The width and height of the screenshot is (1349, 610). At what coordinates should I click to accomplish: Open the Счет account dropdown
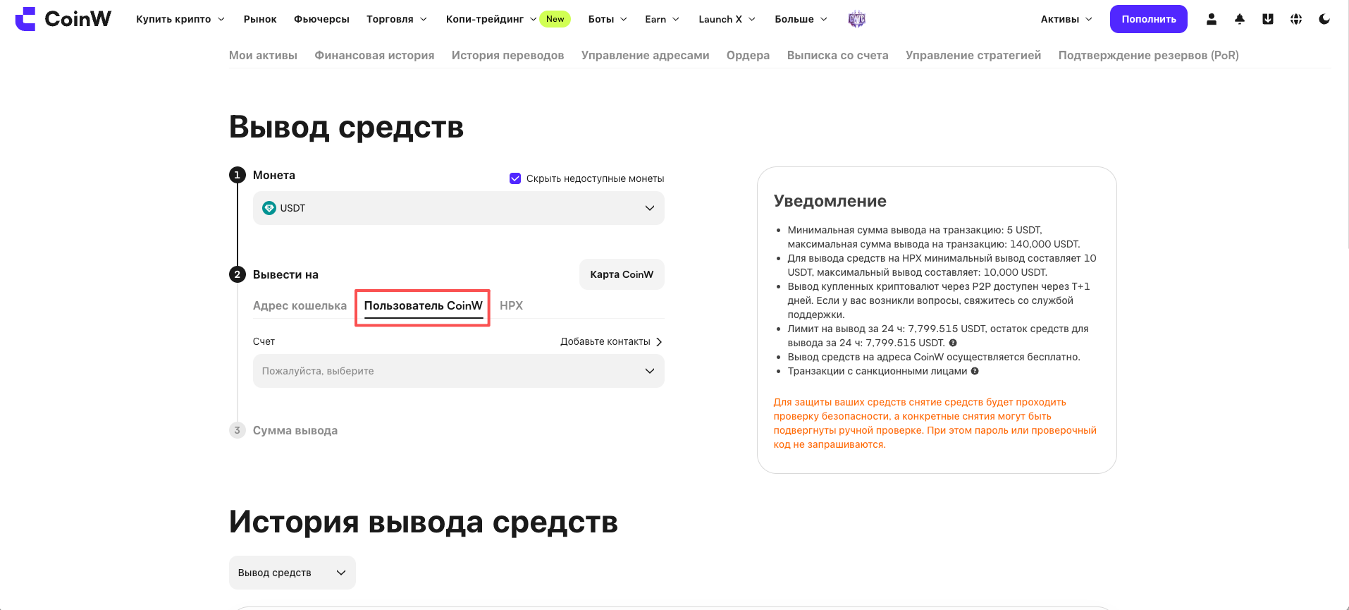[458, 371]
